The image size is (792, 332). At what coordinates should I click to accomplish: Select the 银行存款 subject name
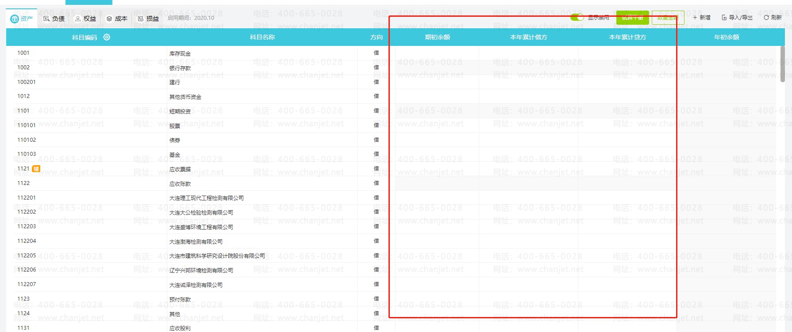pyautogui.click(x=180, y=68)
